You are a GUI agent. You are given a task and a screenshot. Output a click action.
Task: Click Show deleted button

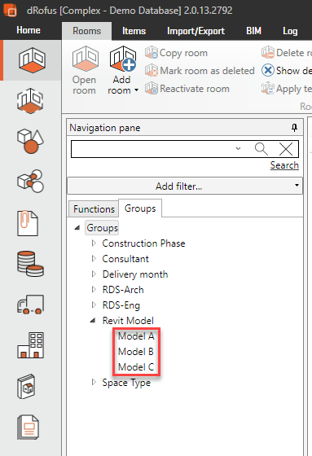click(287, 70)
